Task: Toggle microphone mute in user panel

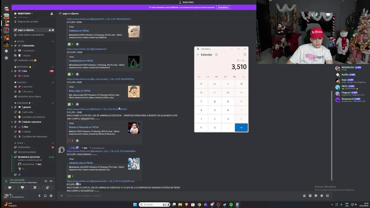Action: 39,196
